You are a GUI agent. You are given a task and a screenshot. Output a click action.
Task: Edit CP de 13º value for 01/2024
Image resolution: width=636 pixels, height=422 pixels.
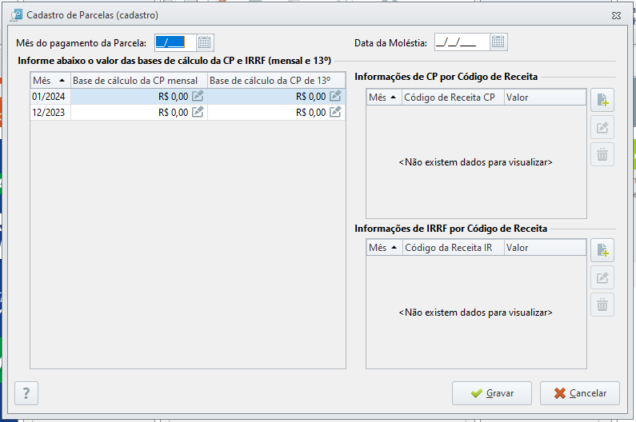(x=335, y=96)
